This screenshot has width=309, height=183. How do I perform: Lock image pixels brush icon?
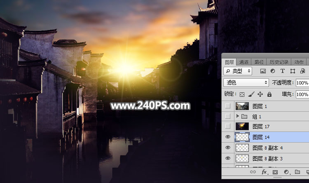251,94
